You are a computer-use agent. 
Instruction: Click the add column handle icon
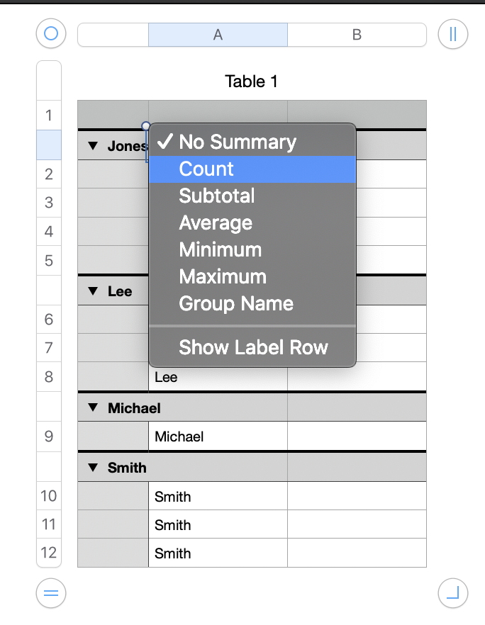(x=453, y=34)
